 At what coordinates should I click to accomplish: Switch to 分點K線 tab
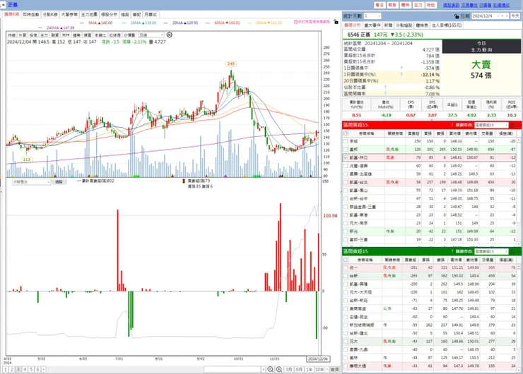pyautogui.click(x=50, y=15)
